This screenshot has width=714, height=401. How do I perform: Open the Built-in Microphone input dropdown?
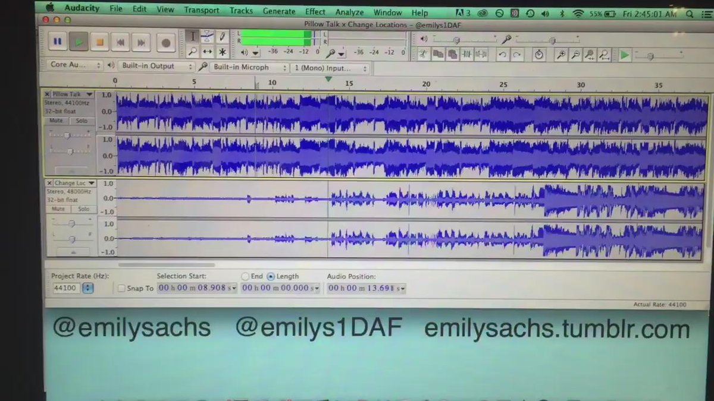pyautogui.click(x=249, y=68)
